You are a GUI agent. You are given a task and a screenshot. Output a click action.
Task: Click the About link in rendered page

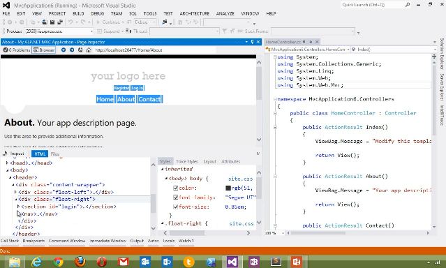click(x=126, y=99)
